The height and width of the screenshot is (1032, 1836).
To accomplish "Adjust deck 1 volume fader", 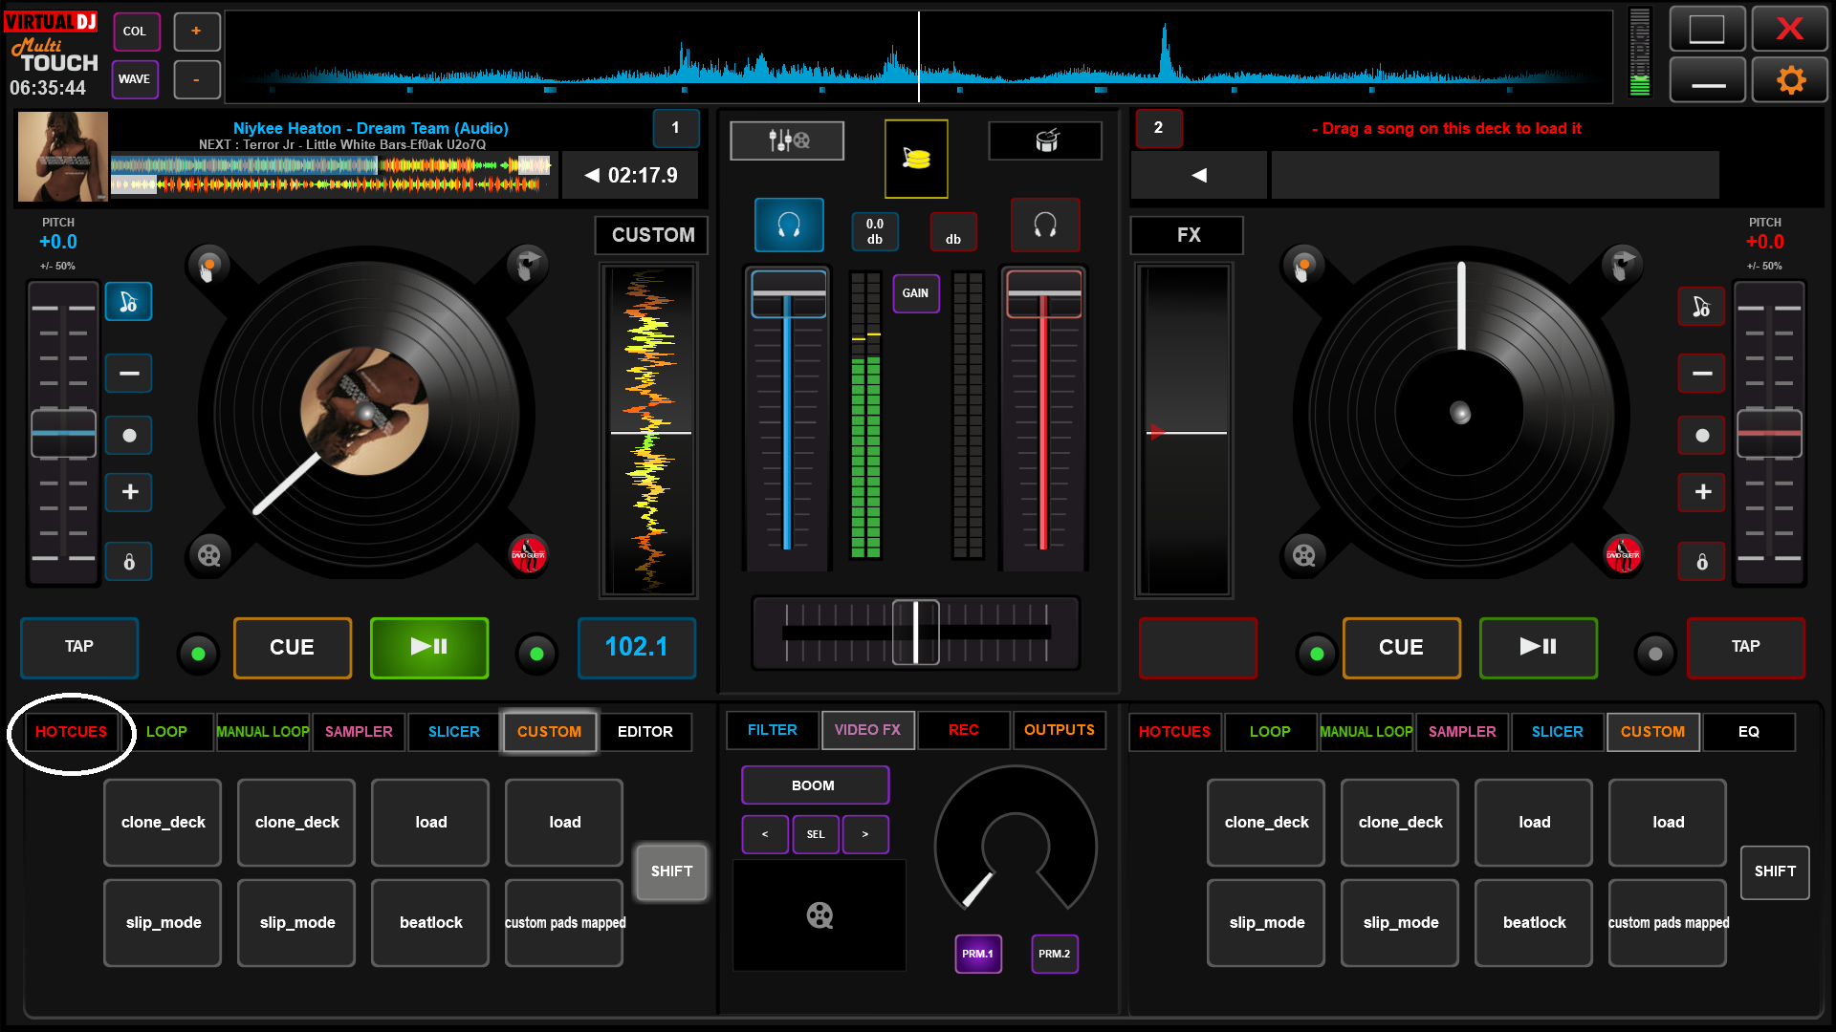I will pyautogui.click(x=789, y=294).
